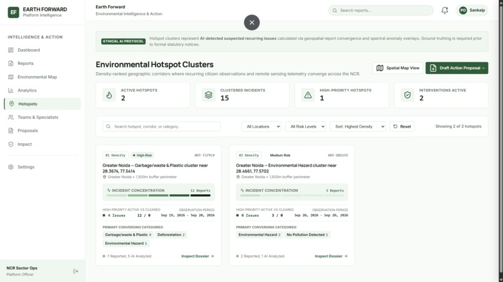Screen dimensions: 503x282
Task: Inspect Dossier for the Garbage/waste cluster
Action: tap(198, 256)
